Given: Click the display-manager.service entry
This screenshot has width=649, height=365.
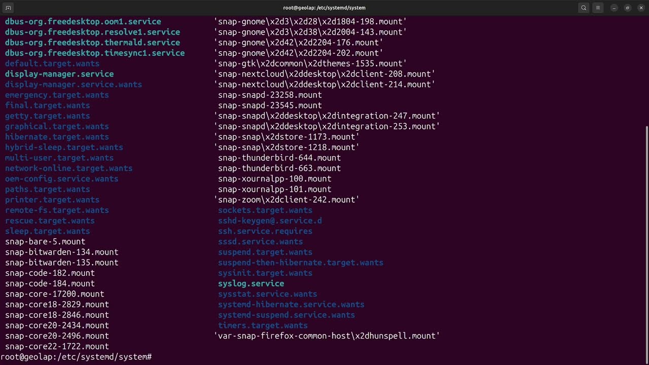Looking at the screenshot, I should 59,74.
